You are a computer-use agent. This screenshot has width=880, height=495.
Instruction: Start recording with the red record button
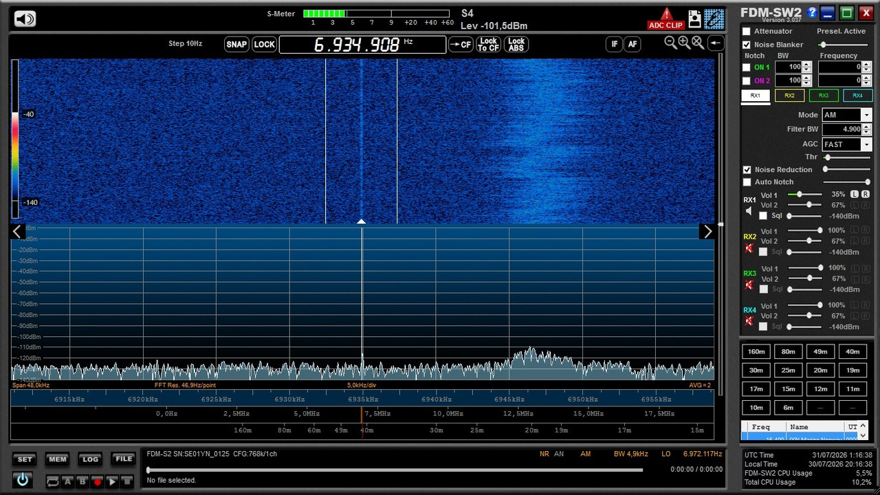[x=97, y=481]
